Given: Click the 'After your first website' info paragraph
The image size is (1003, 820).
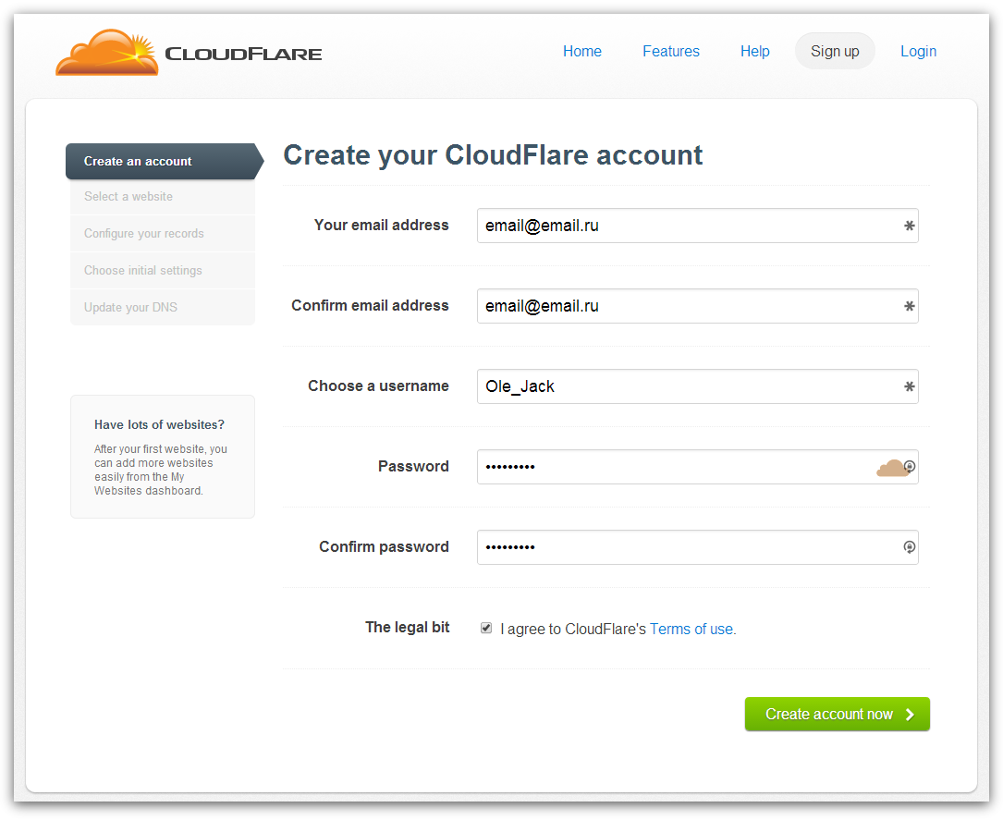Looking at the screenshot, I should pyautogui.click(x=161, y=471).
